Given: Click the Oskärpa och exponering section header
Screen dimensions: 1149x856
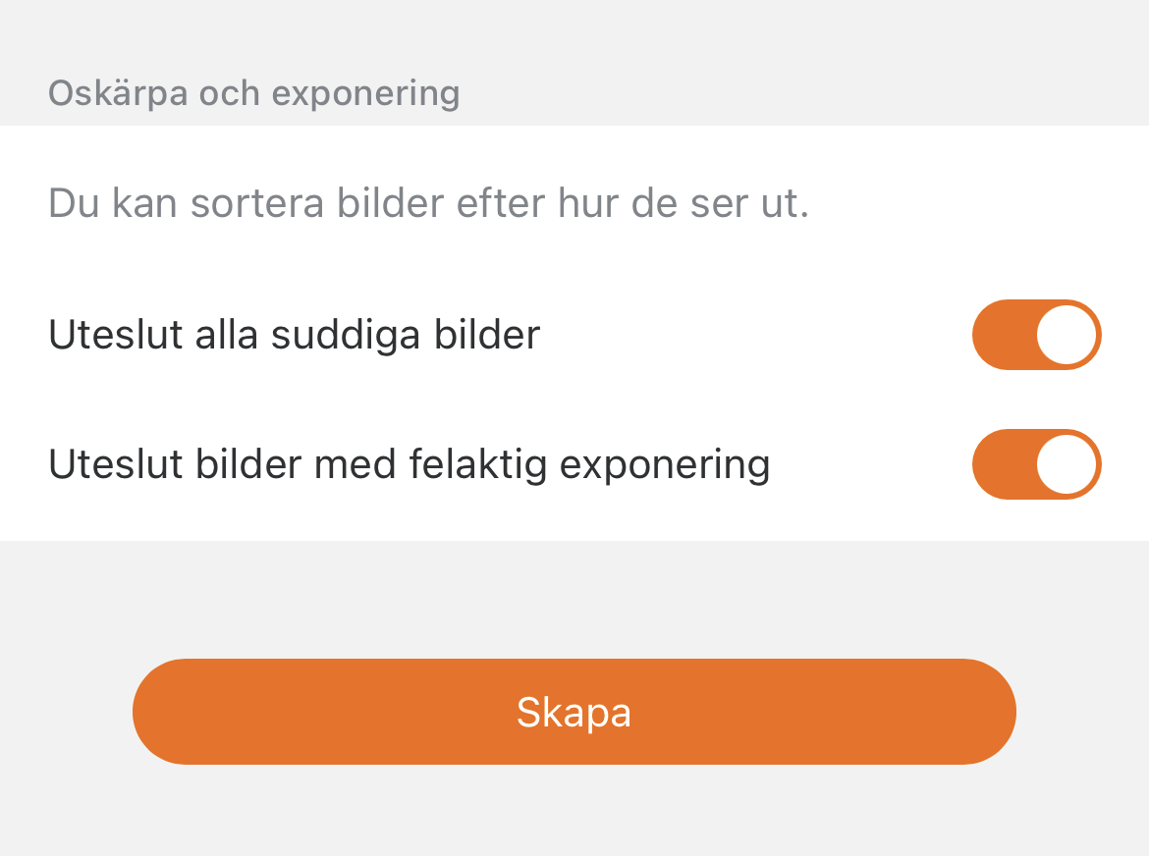Looking at the screenshot, I should pyautogui.click(x=253, y=93).
